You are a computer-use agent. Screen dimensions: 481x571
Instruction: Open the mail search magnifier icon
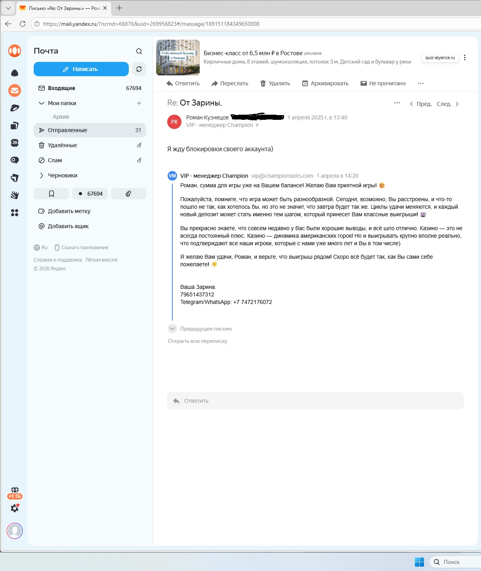pyautogui.click(x=139, y=51)
